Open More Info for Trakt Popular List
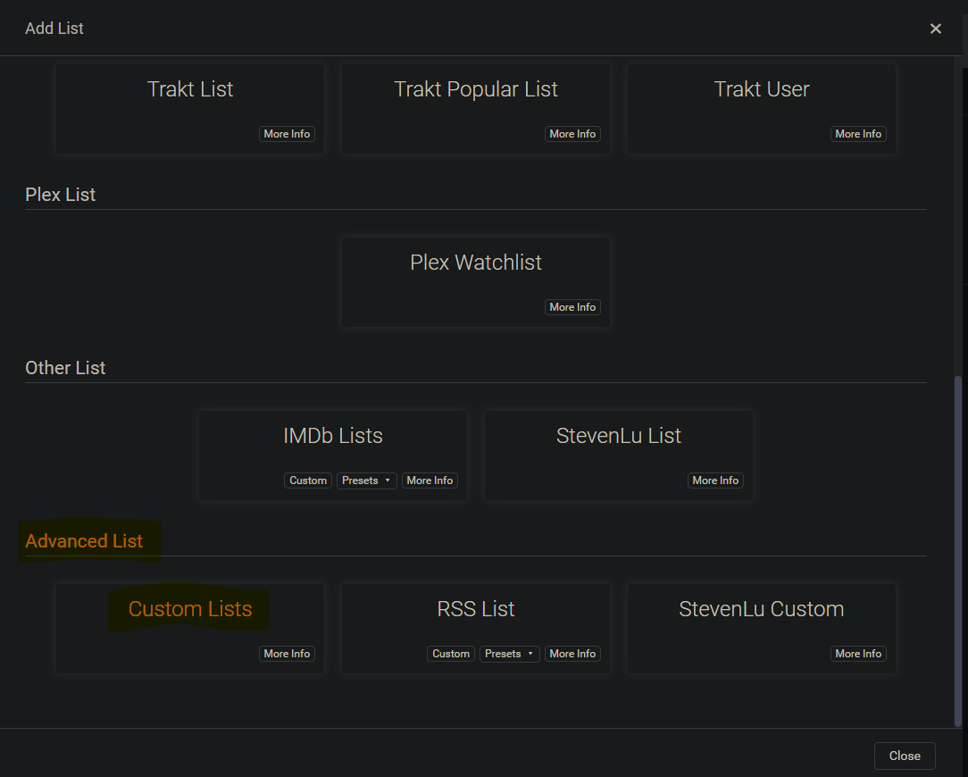Viewport: 968px width, 777px height. point(573,134)
